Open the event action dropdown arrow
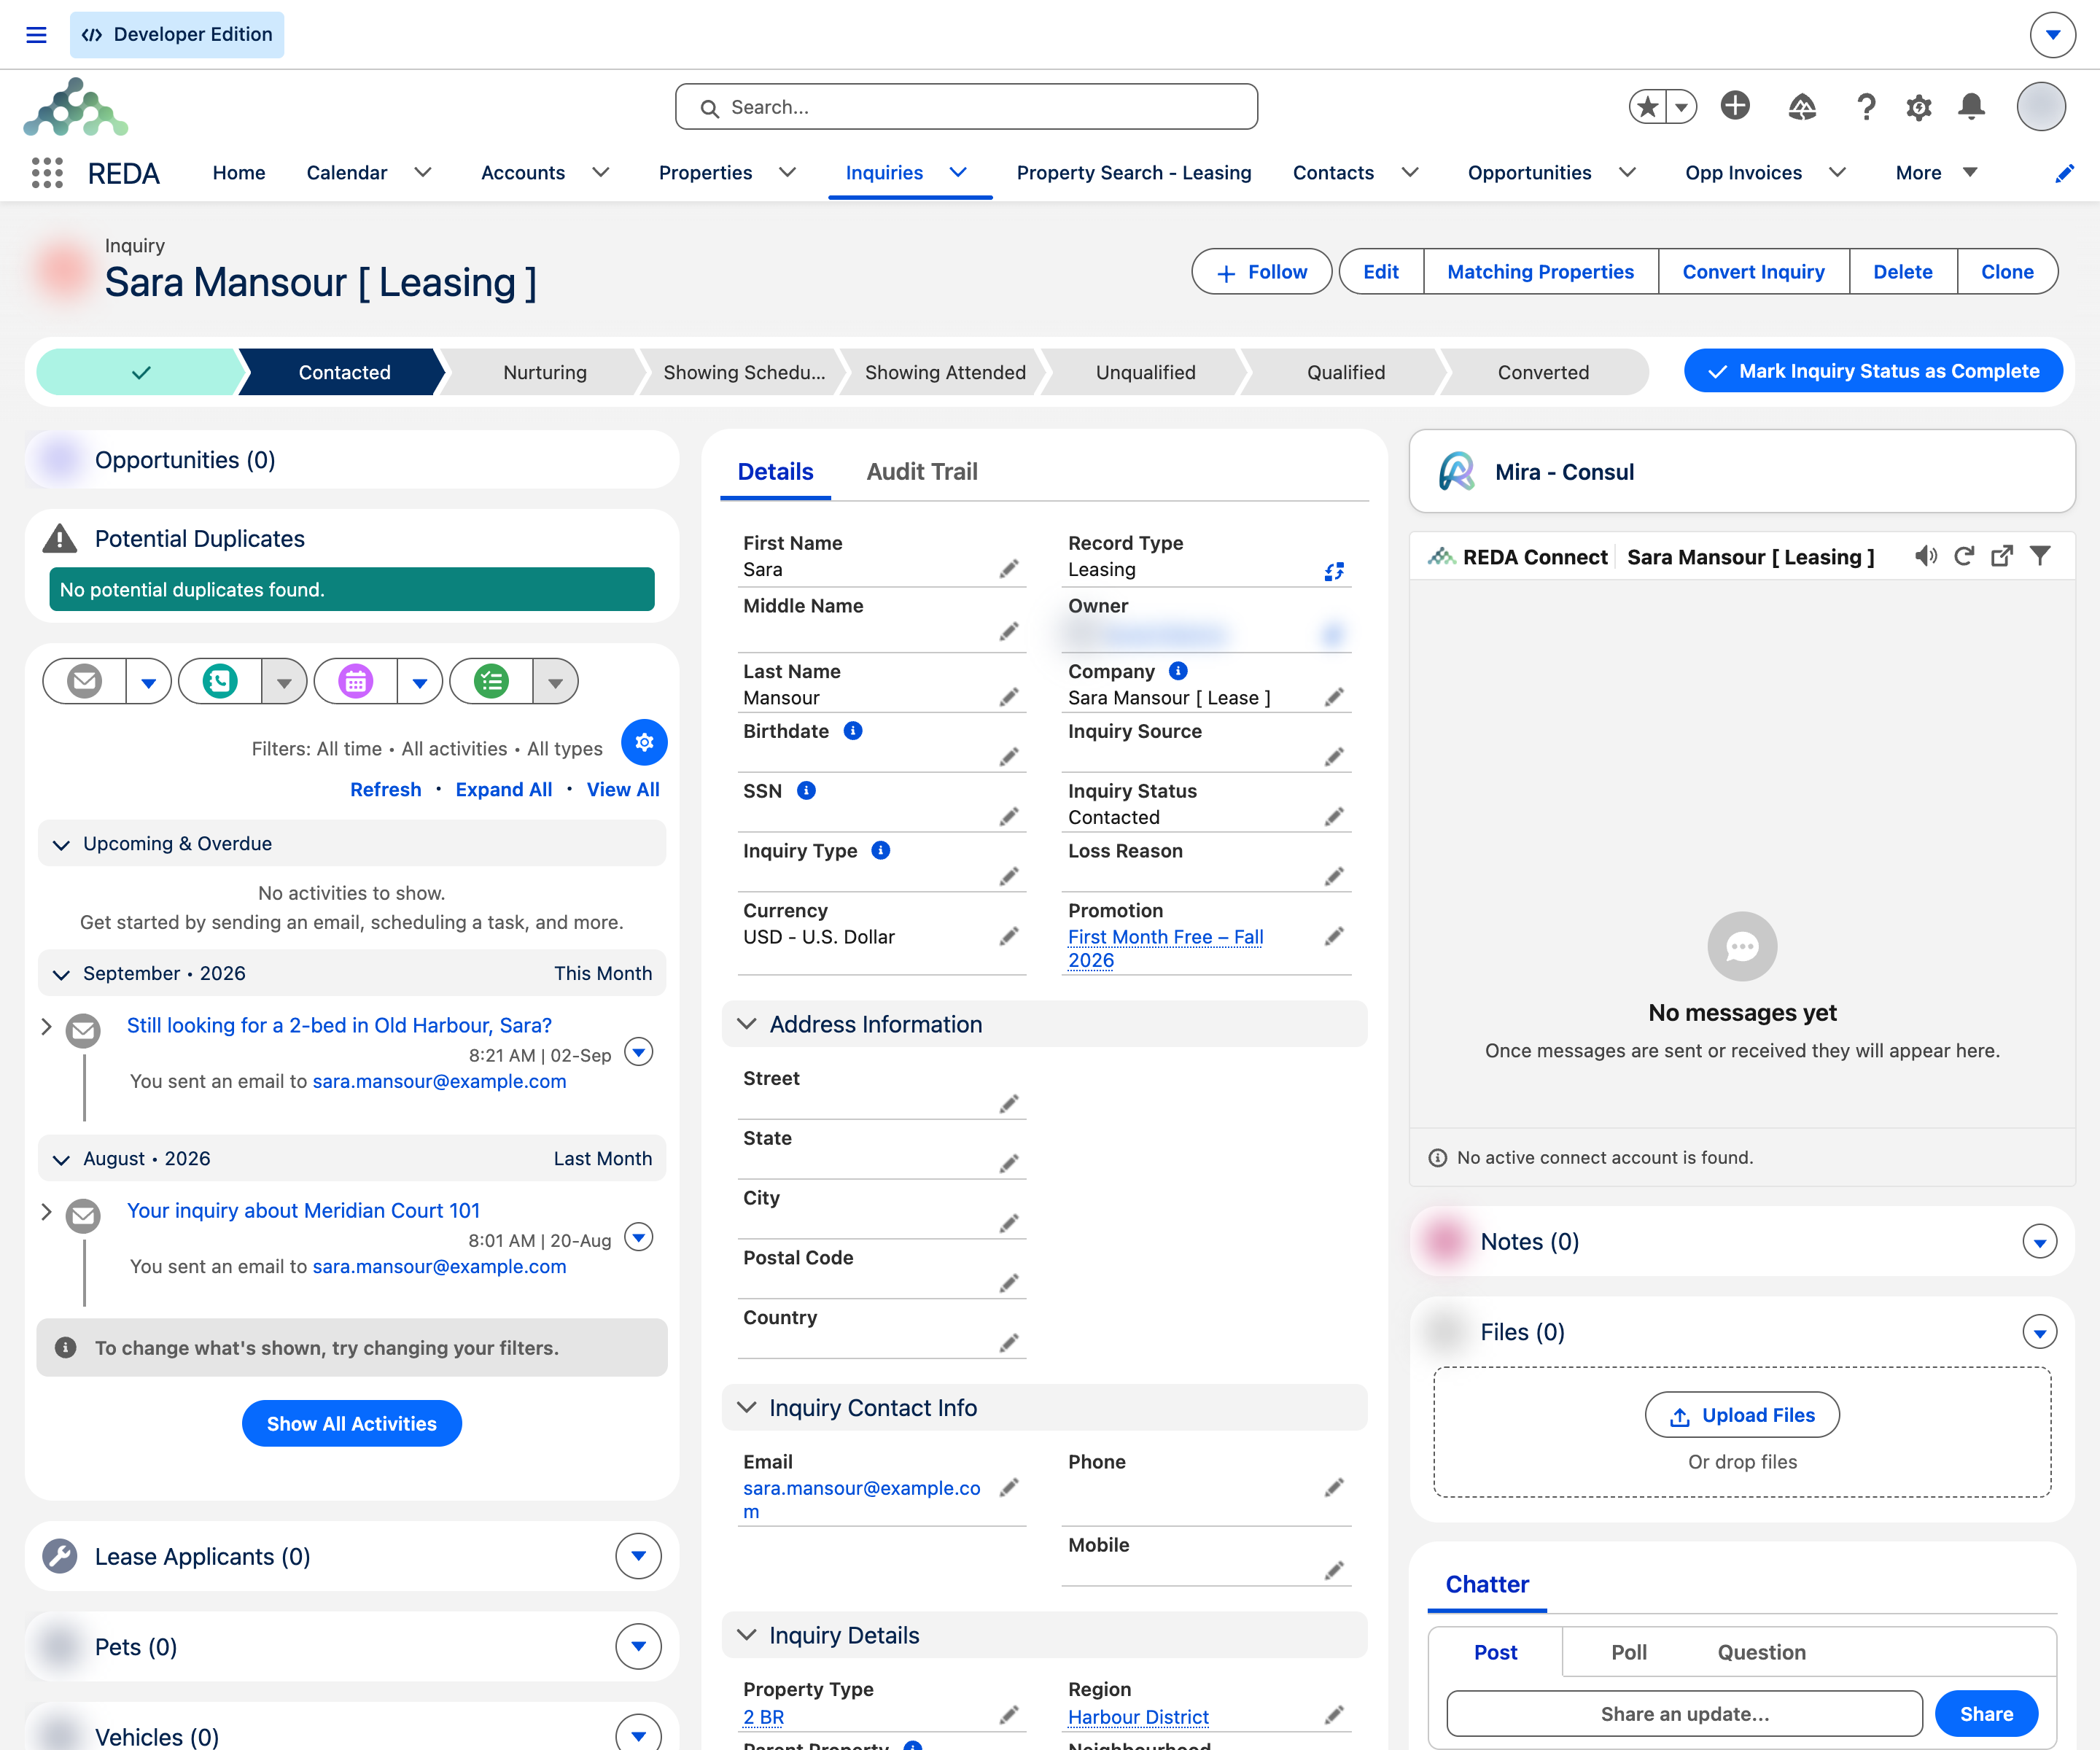Screen dimensions: 2100x1750 coord(420,682)
